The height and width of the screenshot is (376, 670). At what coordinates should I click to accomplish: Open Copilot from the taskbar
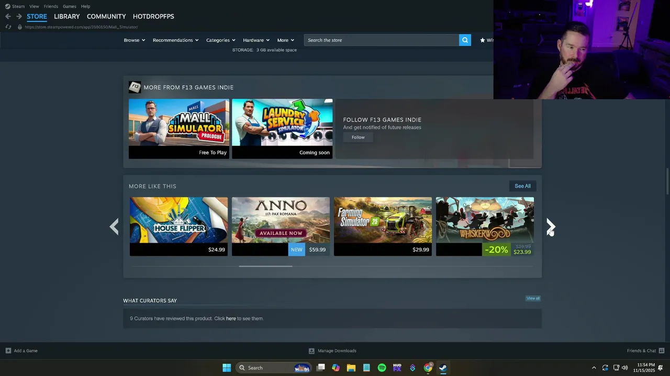point(336,368)
